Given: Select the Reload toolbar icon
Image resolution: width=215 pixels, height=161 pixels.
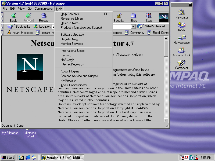Looking at the screenshot, I should 44,17.
